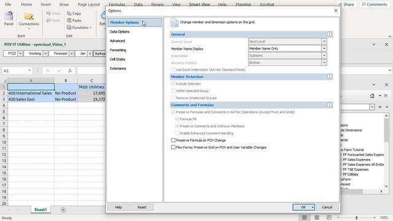Open Working POV dropdown arrow
393x221 pixels.
[x=45, y=53]
